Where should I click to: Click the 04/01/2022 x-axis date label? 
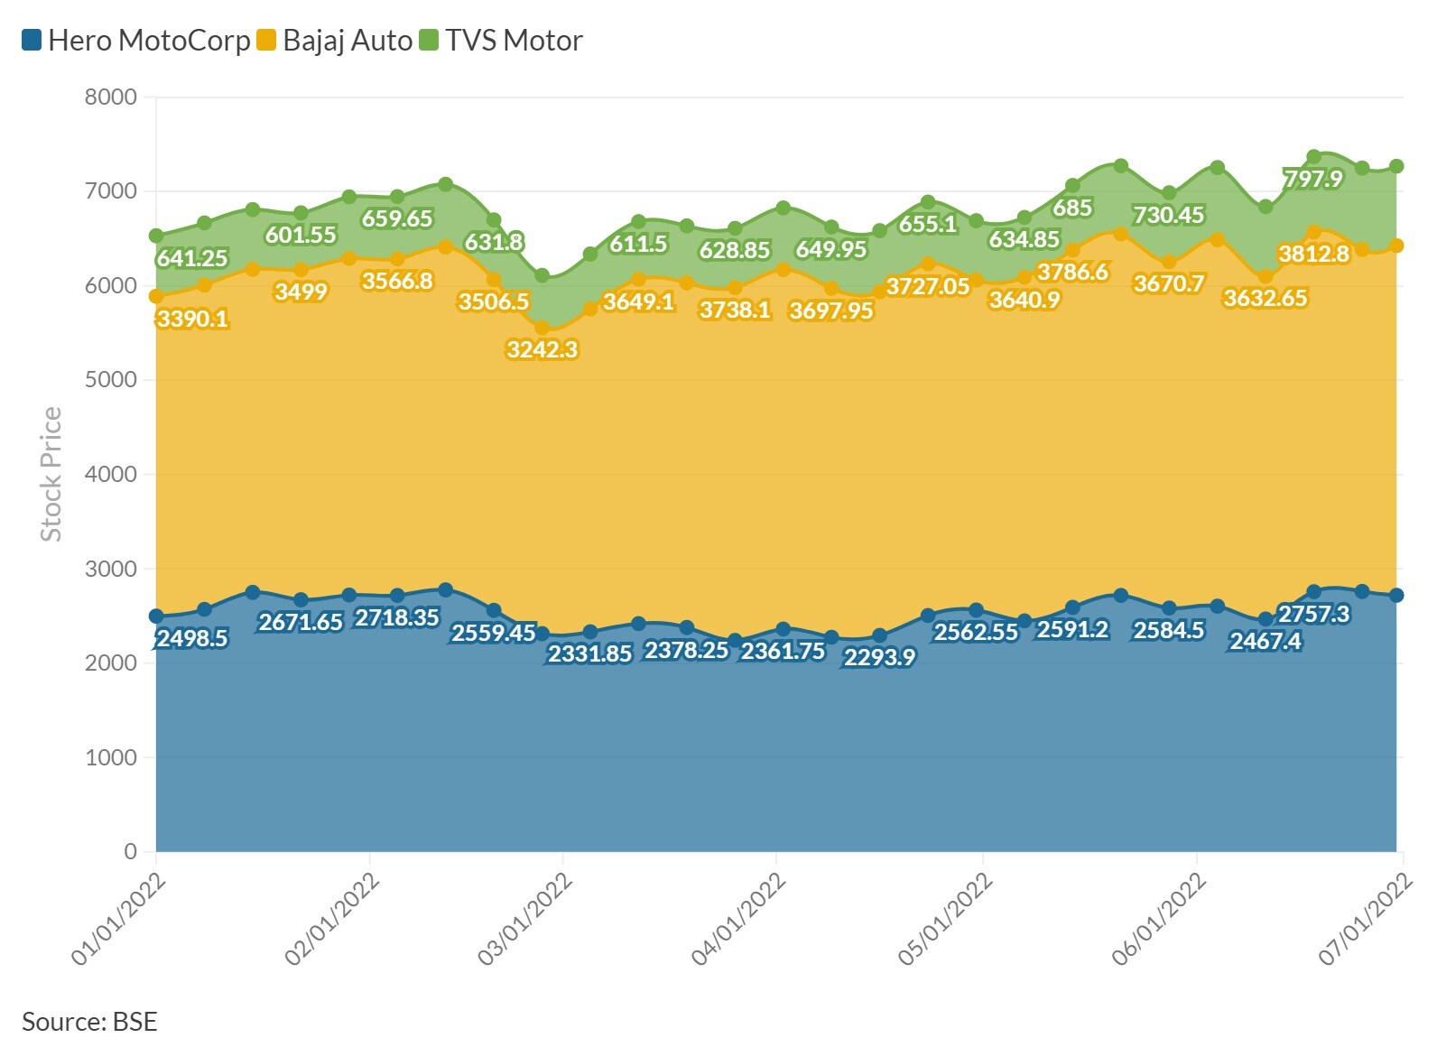coord(738,919)
